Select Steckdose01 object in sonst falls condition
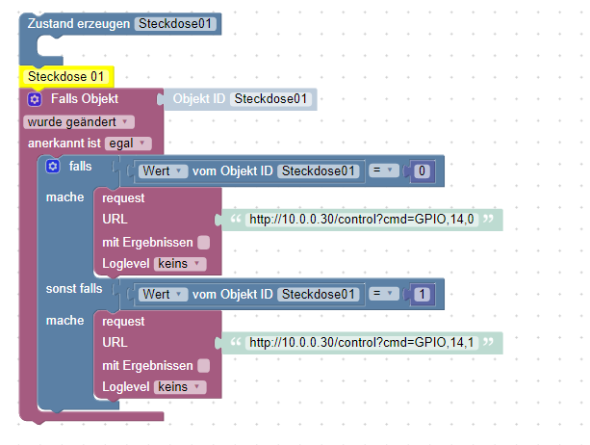 (319, 294)
